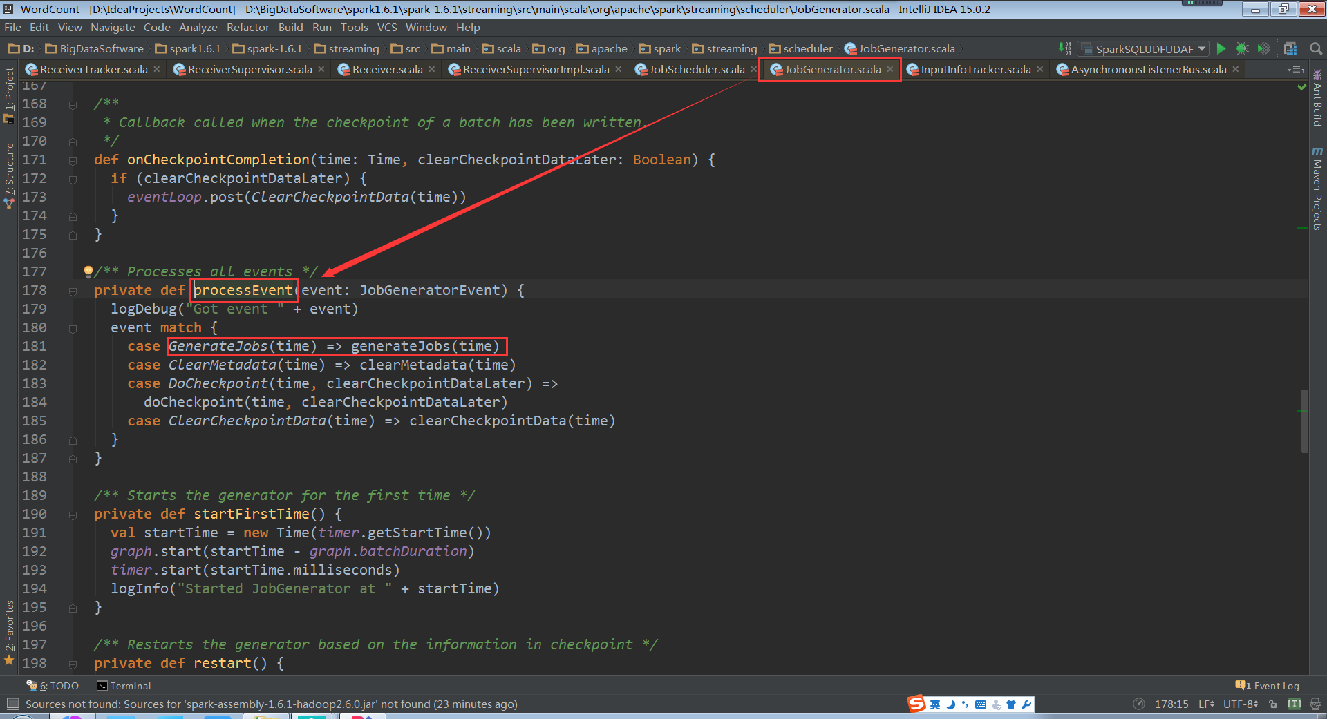Open the 6: TODO tool window
Image resolution: width=1327 pixels, height=719 pixels.
pos(53,686)
